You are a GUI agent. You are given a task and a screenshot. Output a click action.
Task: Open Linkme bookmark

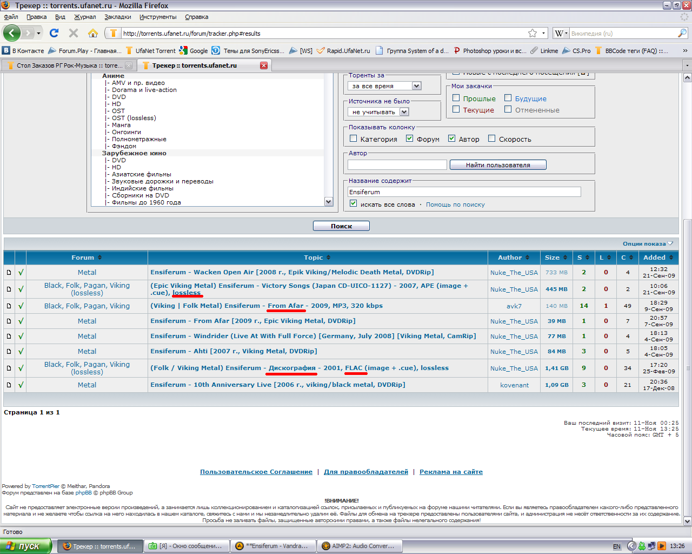click(544, 51)
